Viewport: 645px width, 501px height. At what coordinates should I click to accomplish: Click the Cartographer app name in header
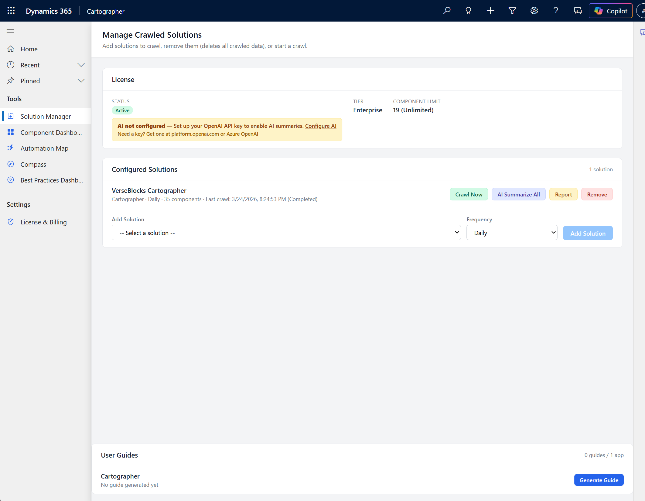point(105,11)
